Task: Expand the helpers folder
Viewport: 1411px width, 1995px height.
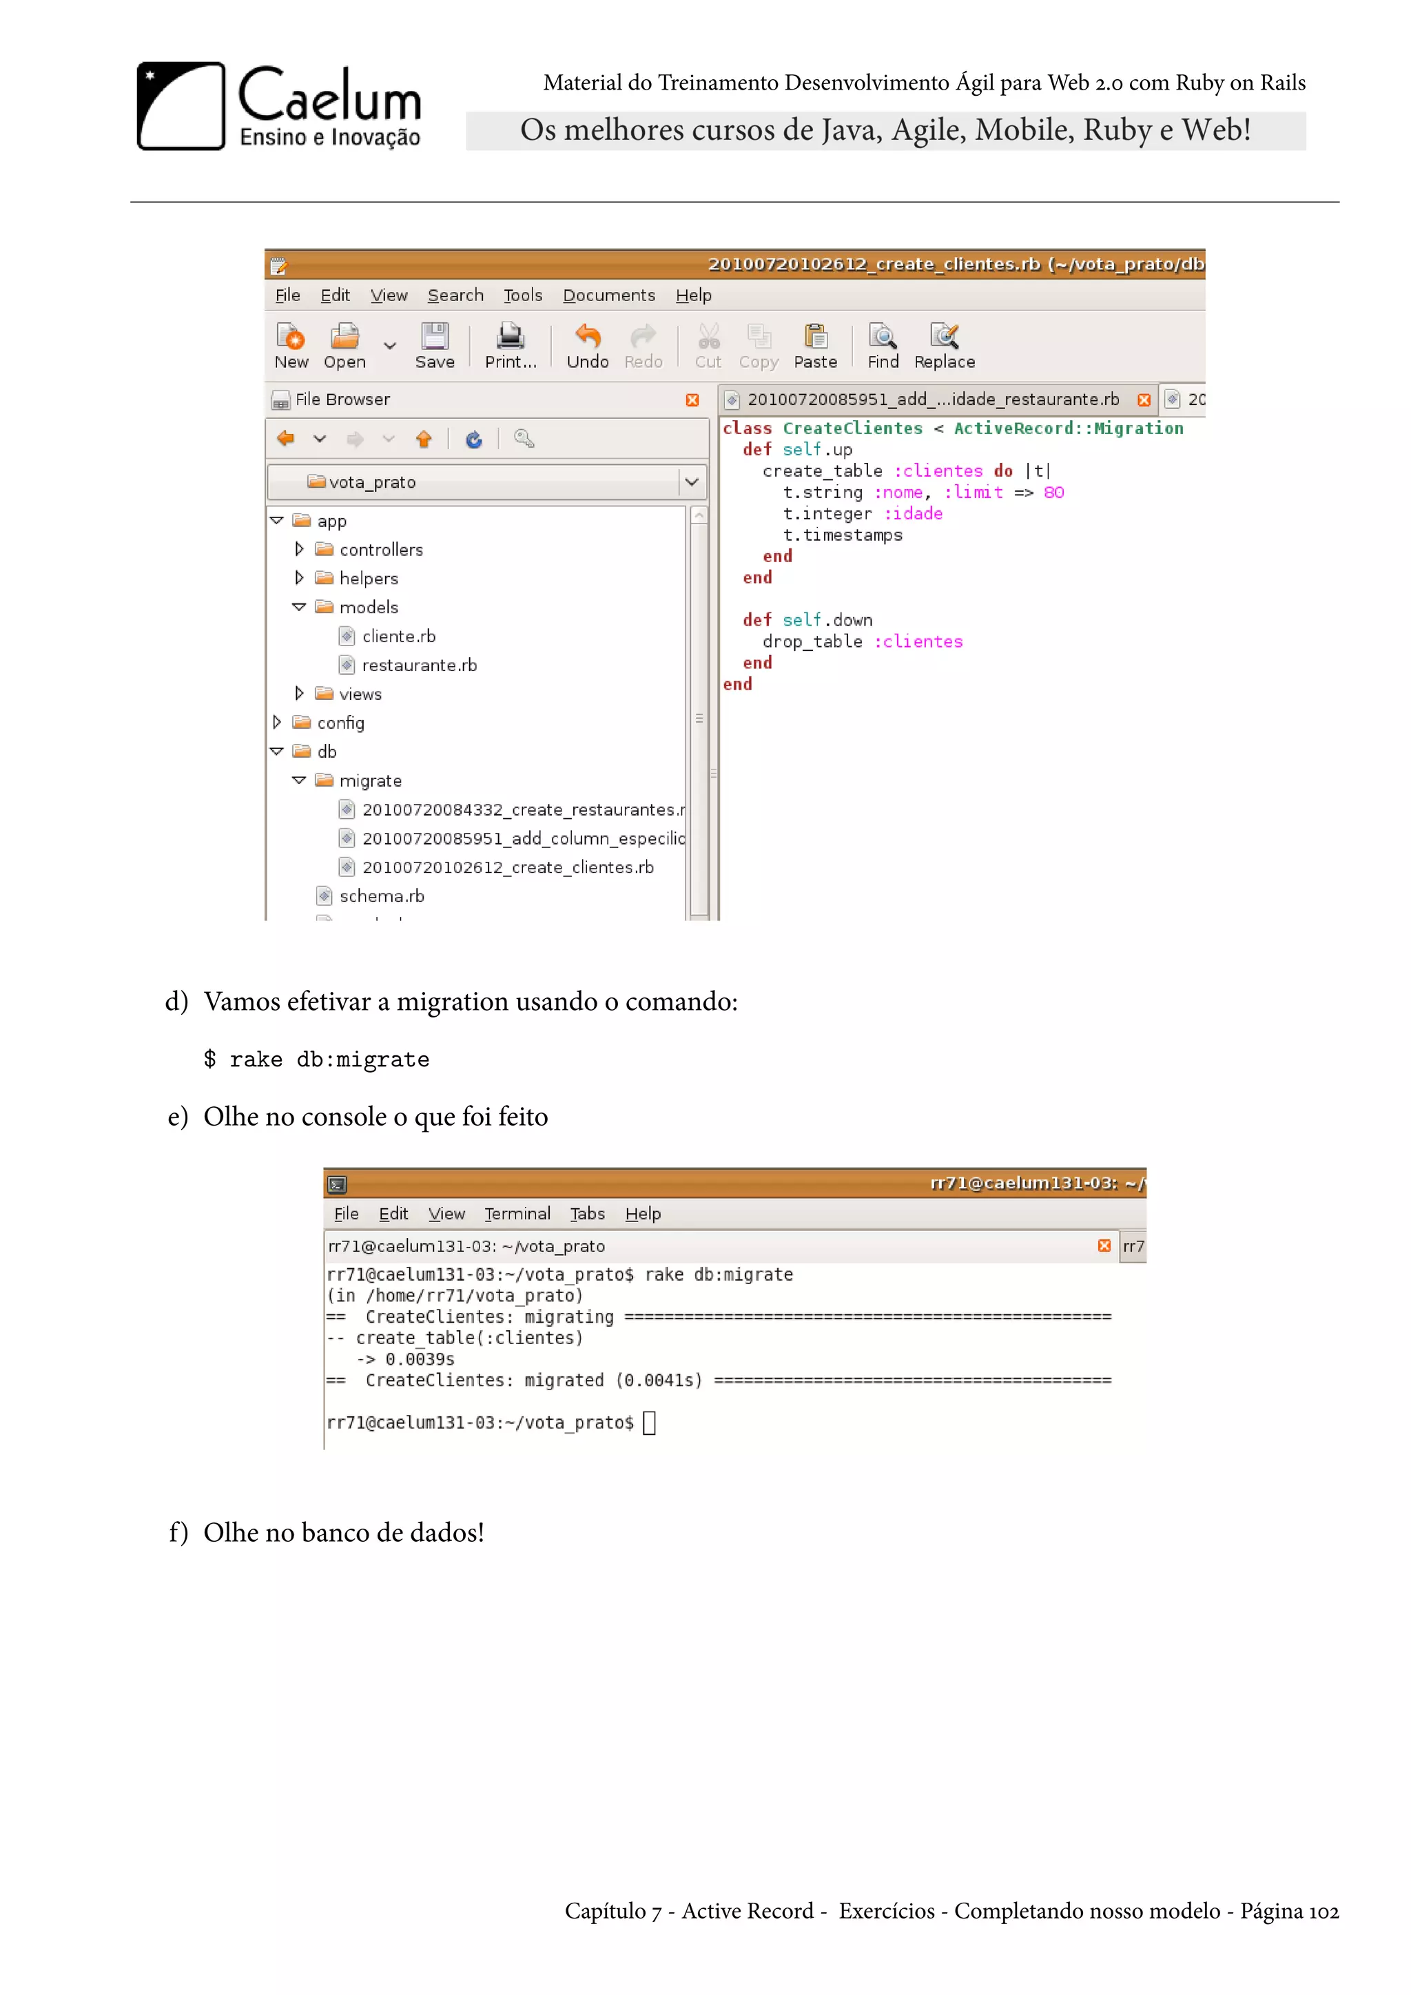Action: coord(299,578)
